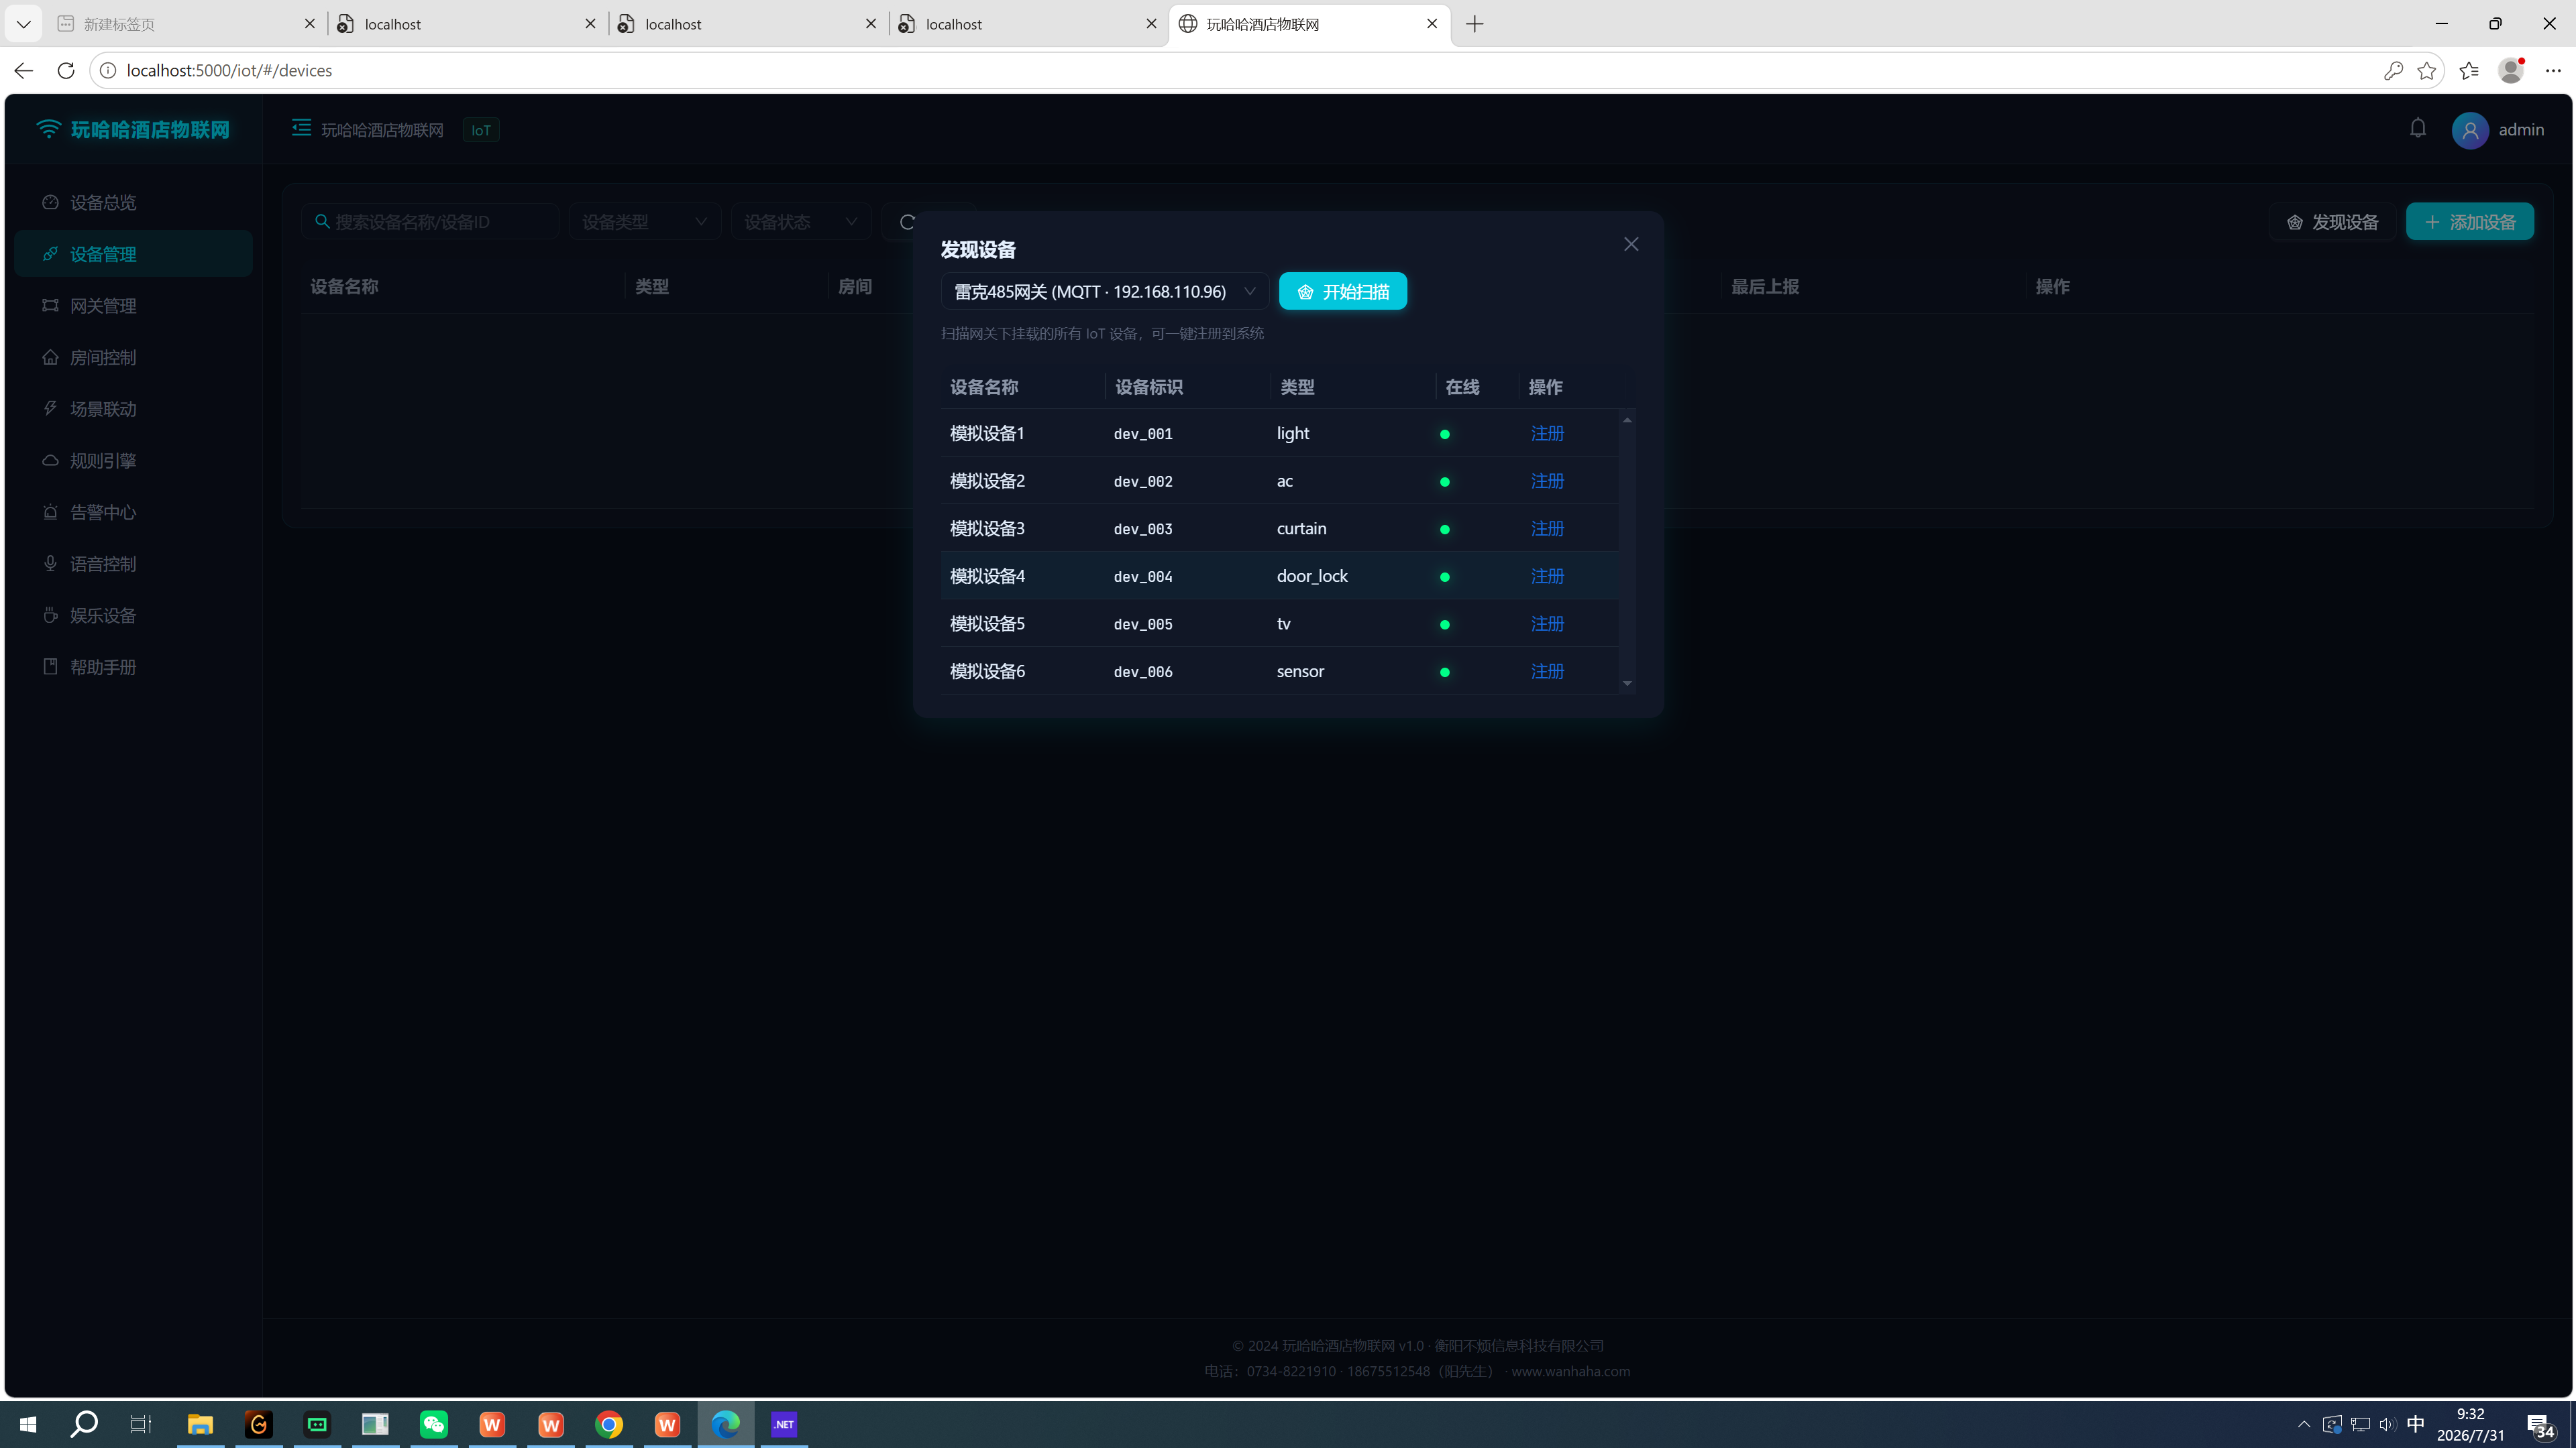Click the volume icon in system tray
The image size is (2576, 1448).
2388,1424
